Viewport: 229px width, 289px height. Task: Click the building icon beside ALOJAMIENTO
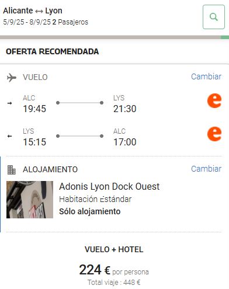(x=11, y=170)
